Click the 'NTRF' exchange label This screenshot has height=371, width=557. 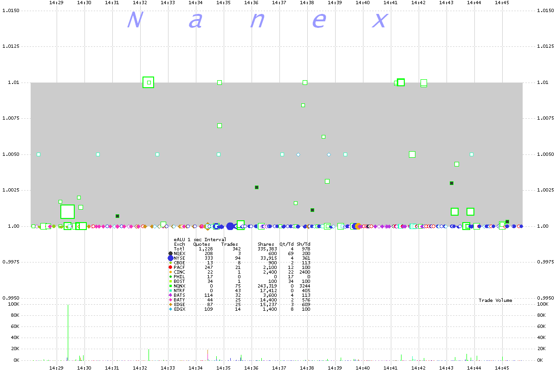pos(180,290)
